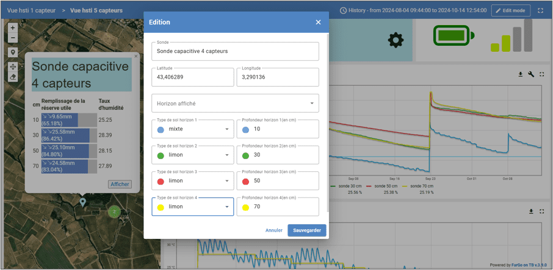Open Vue hsti 1 capteur breadcrumb
This screenshot has width=553, height=270.
point(30,11)
